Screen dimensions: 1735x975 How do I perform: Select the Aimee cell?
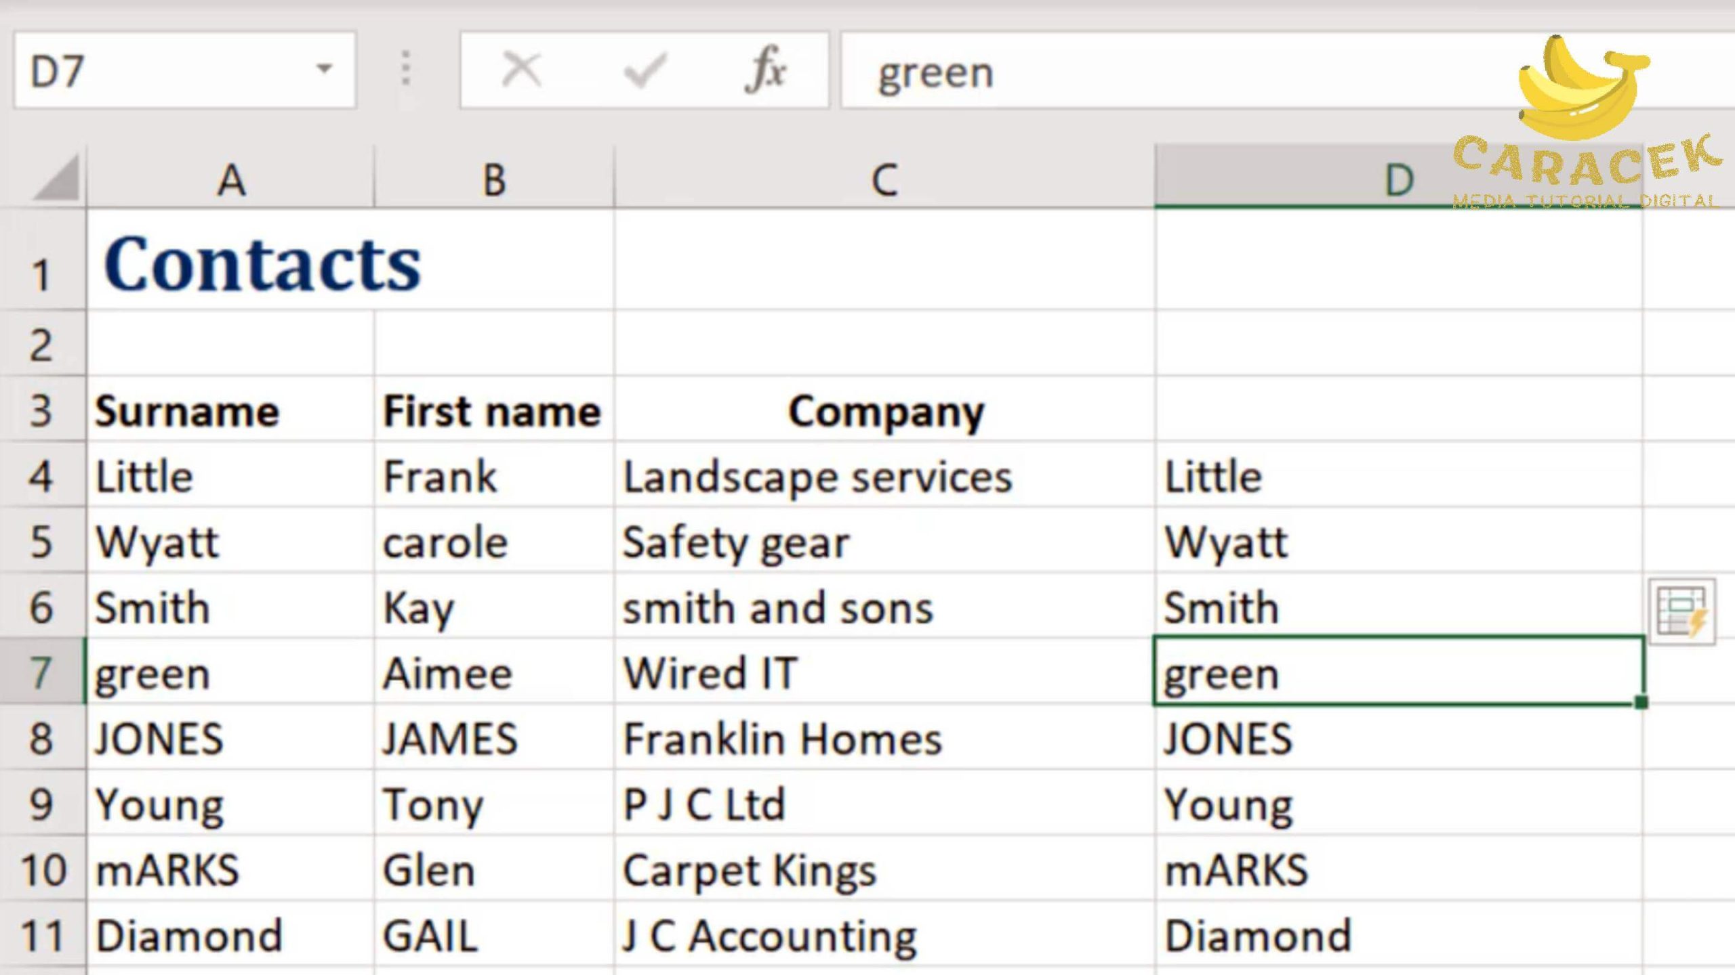pos(494,671)
